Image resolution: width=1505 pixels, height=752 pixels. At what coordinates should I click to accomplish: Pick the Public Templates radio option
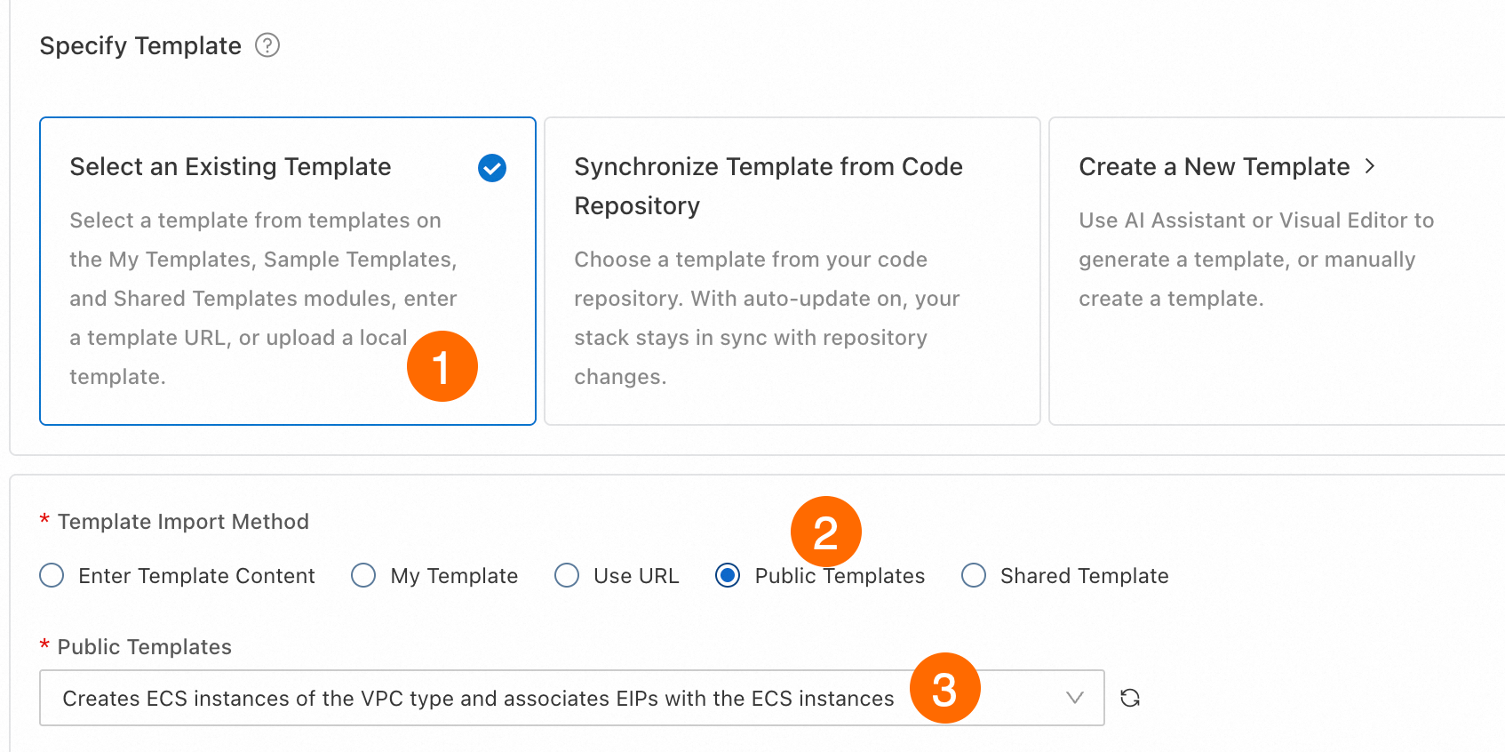[x=728, y=576]
